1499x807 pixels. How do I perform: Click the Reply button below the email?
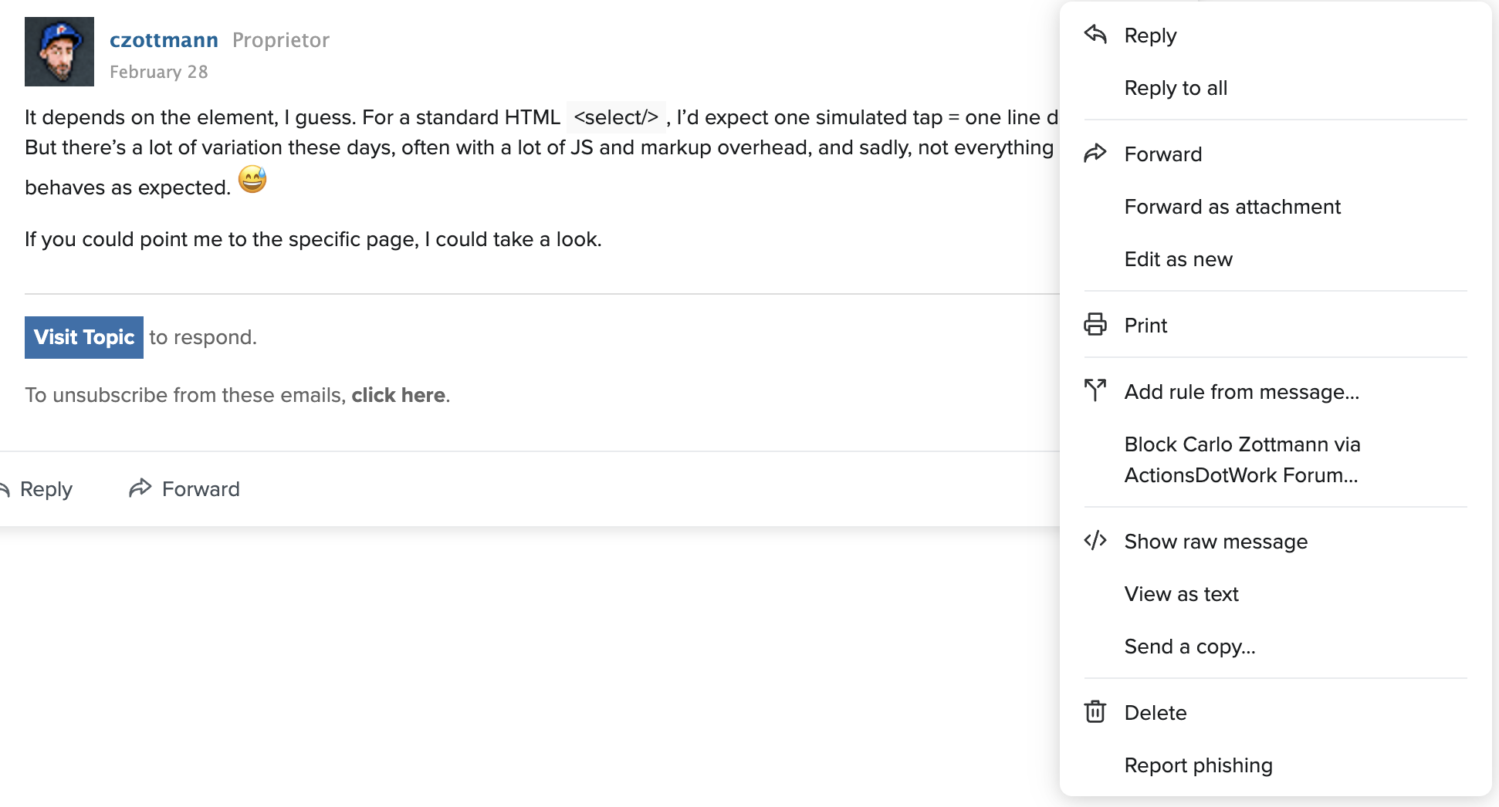45,489
